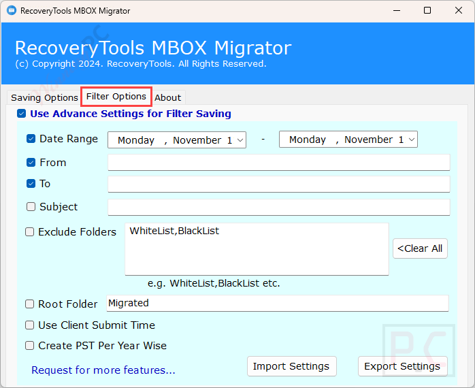Click the Subject input field
This screenshot has width=475, height=388.
(279, 208)
